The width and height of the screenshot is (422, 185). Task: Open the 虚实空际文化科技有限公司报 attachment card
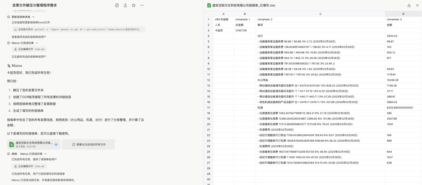tap(34, 144)
